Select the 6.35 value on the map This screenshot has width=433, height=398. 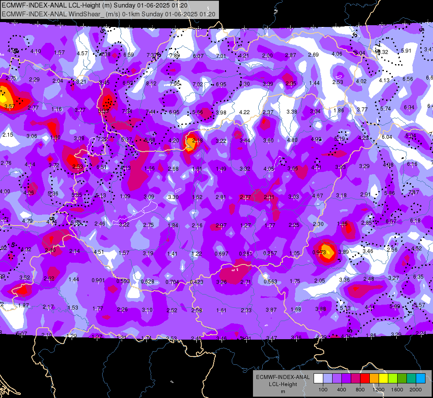tap(418, 276)
